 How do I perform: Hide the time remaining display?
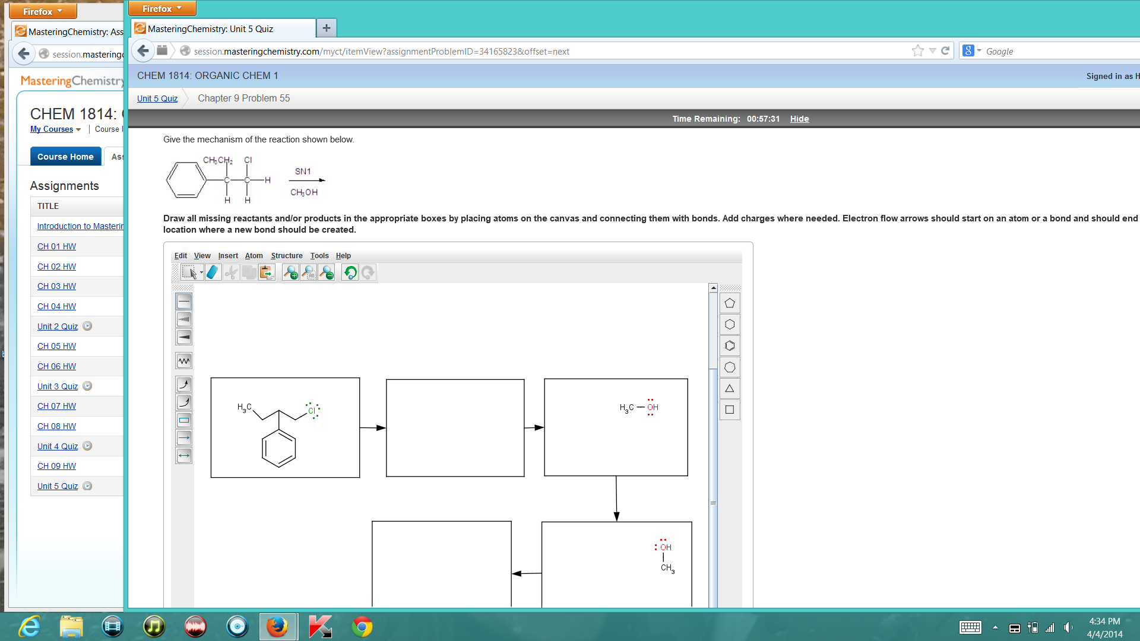[799, 119]
